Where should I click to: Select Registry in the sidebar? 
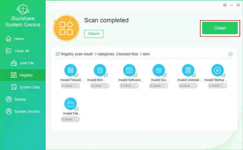[x=23, y=75]
